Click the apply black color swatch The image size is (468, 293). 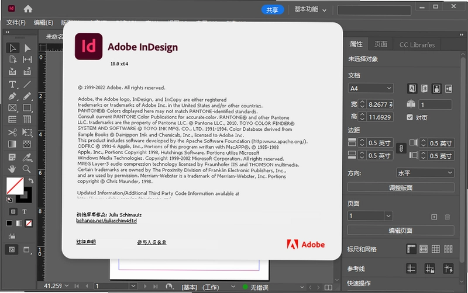(9, 224)
